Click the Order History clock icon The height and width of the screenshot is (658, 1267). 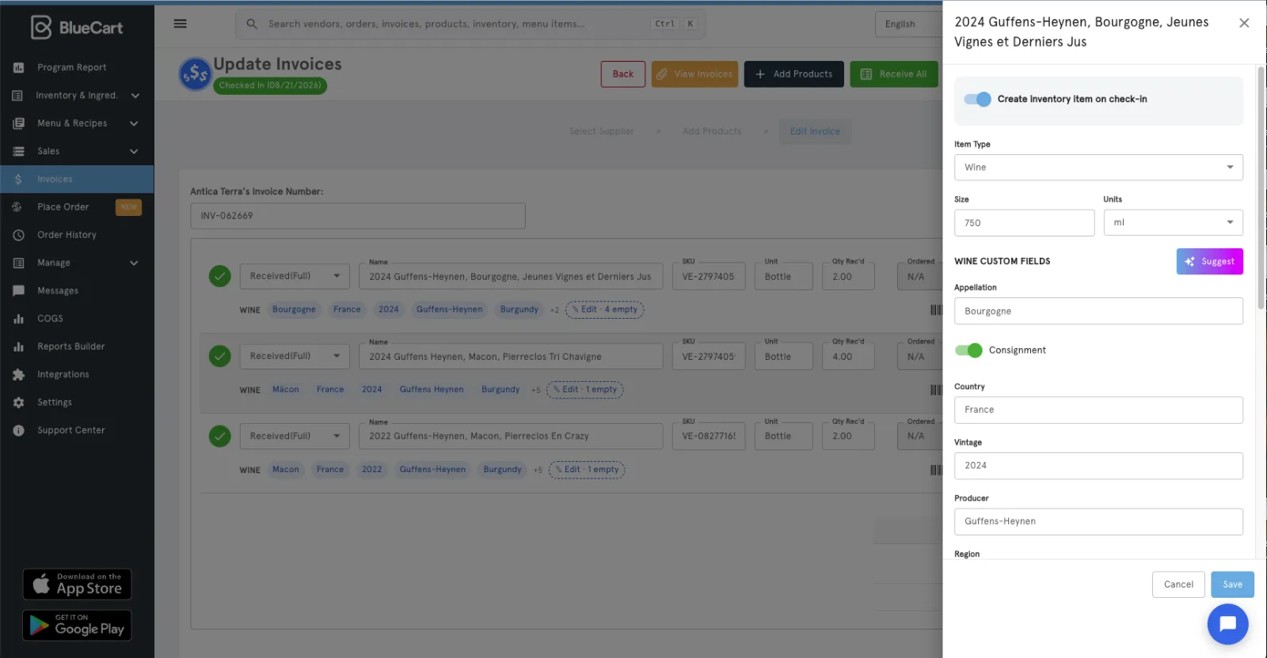click(18, 235)
